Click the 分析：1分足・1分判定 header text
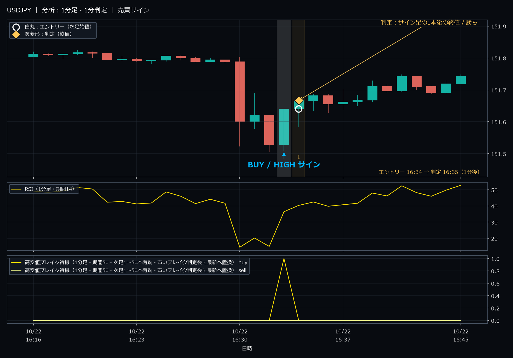Image resolution: width=513 pixels, height=358 pixels. [x=74, y=10]
